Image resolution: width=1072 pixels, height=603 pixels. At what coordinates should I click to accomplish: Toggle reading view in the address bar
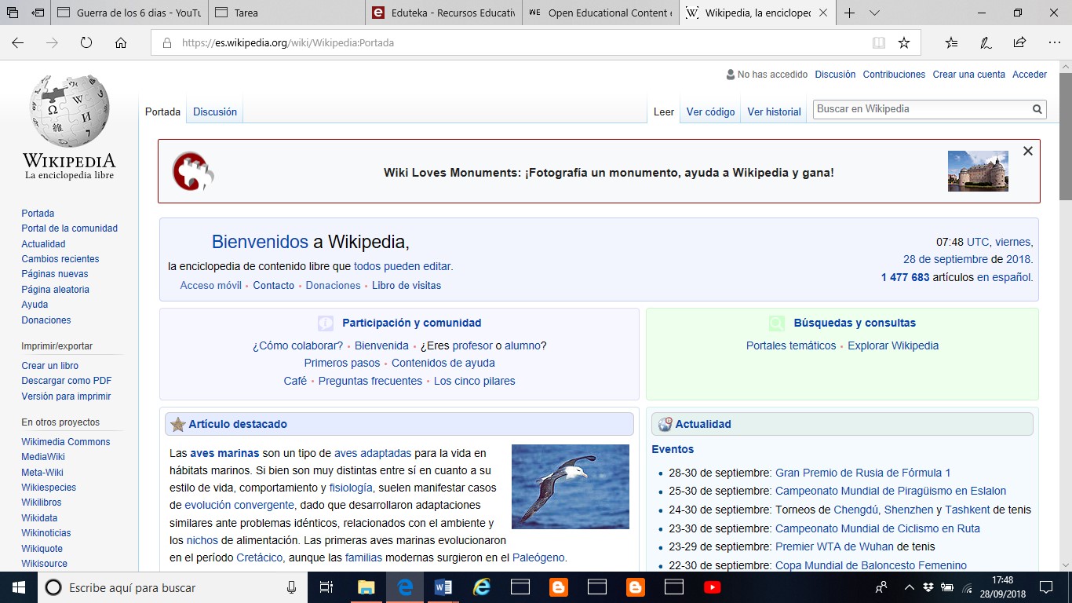pyautogui.click(x=878, y=42)
